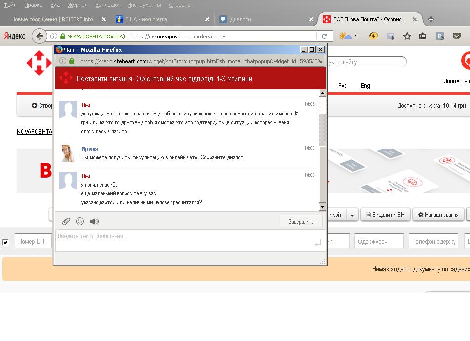Open the emoji smiley picker
Screen dimensions: 470x341
coord(80,221)
